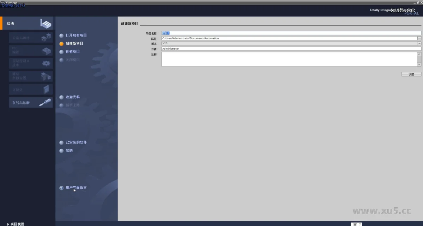Viewport: 423px width, 226px height.
Task: Click into the 作者 Administrator text field
Action: click(x=289, y=49)
